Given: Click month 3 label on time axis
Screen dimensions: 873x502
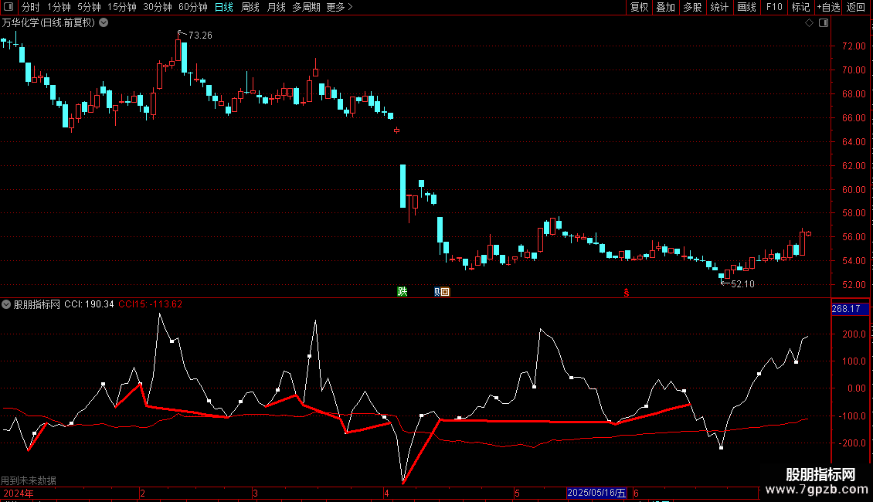Looking at the screenshot, I should point(255,493).
